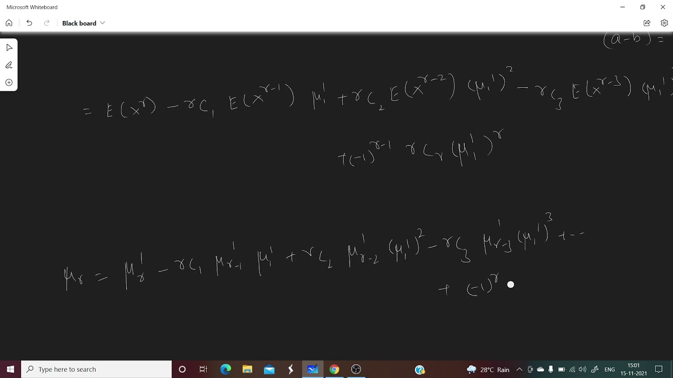
Task: Click the 'Black board' title text
Action: (x=79, y=23)
